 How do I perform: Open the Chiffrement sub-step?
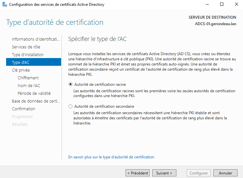point(28,78)
